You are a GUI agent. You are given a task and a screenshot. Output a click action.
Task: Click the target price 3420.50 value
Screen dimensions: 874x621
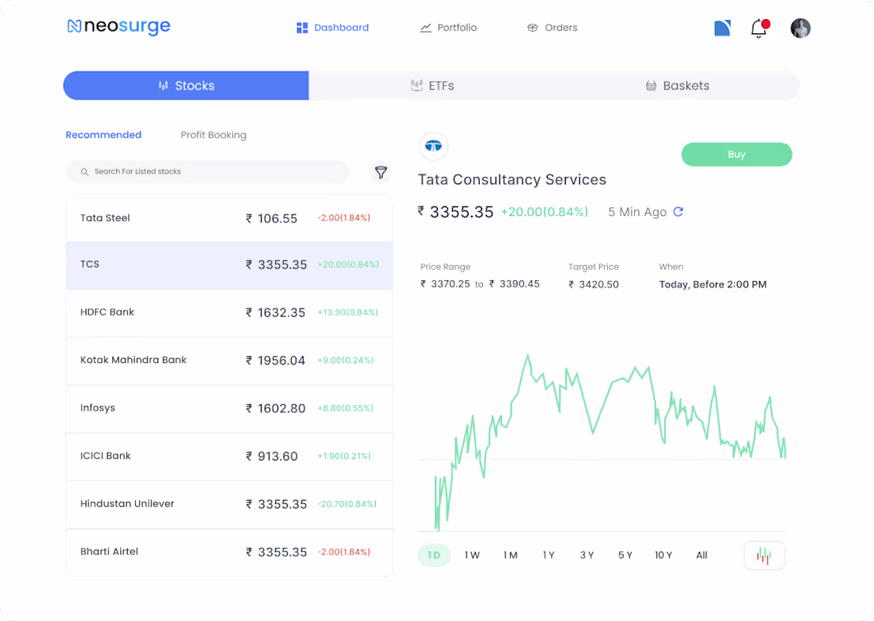(x=594, y=284)
